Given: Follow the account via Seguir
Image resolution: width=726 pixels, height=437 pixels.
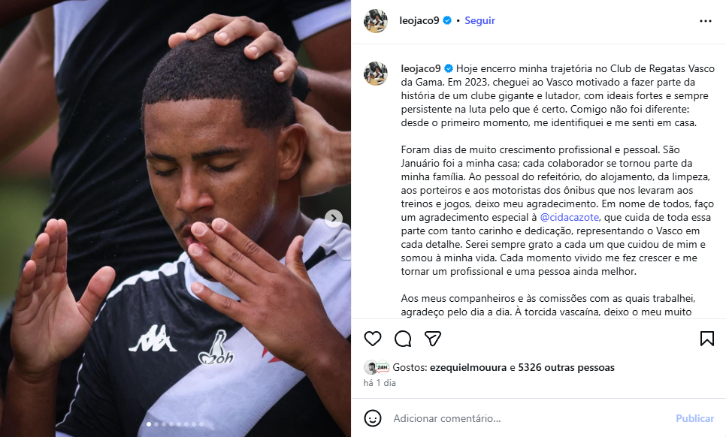Looking at the screenshot, I should pyautogui.click(x=479, y=20).
